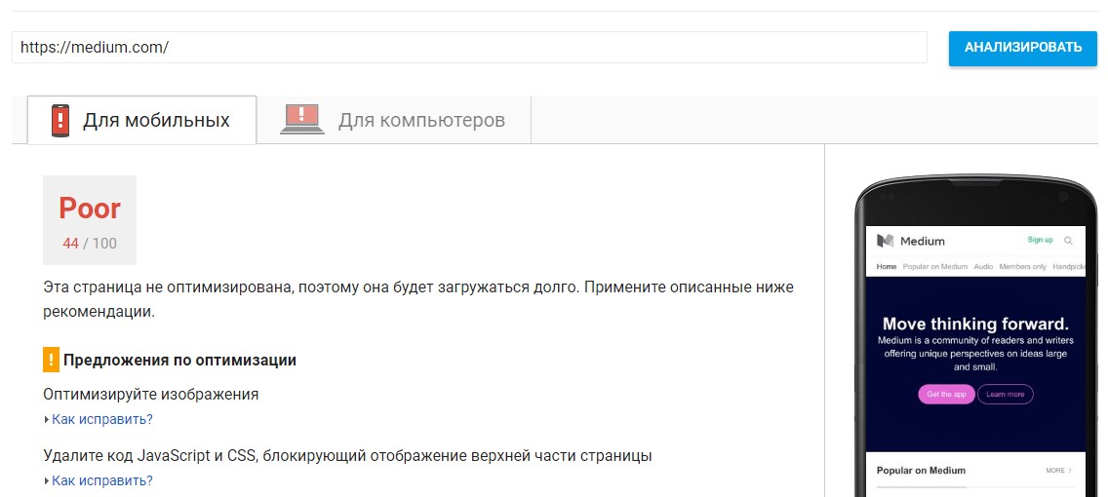
Task: Open Как исправить link for blocking JavaScript
Action: point(101,480)
